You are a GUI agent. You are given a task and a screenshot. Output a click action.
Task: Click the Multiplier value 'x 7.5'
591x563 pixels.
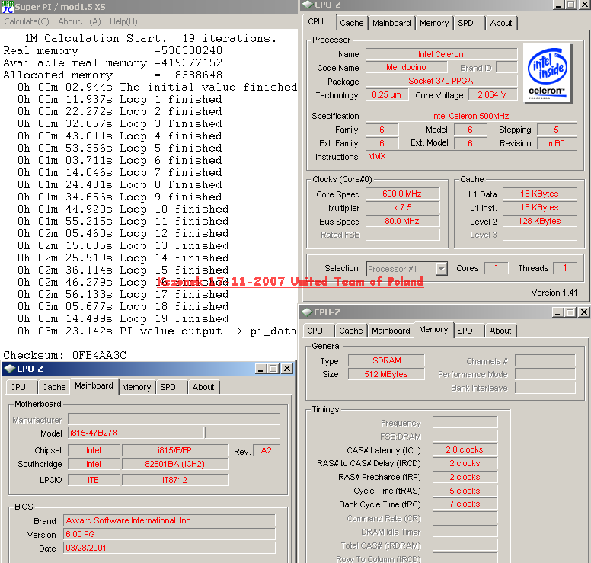(x=403, y=207)
